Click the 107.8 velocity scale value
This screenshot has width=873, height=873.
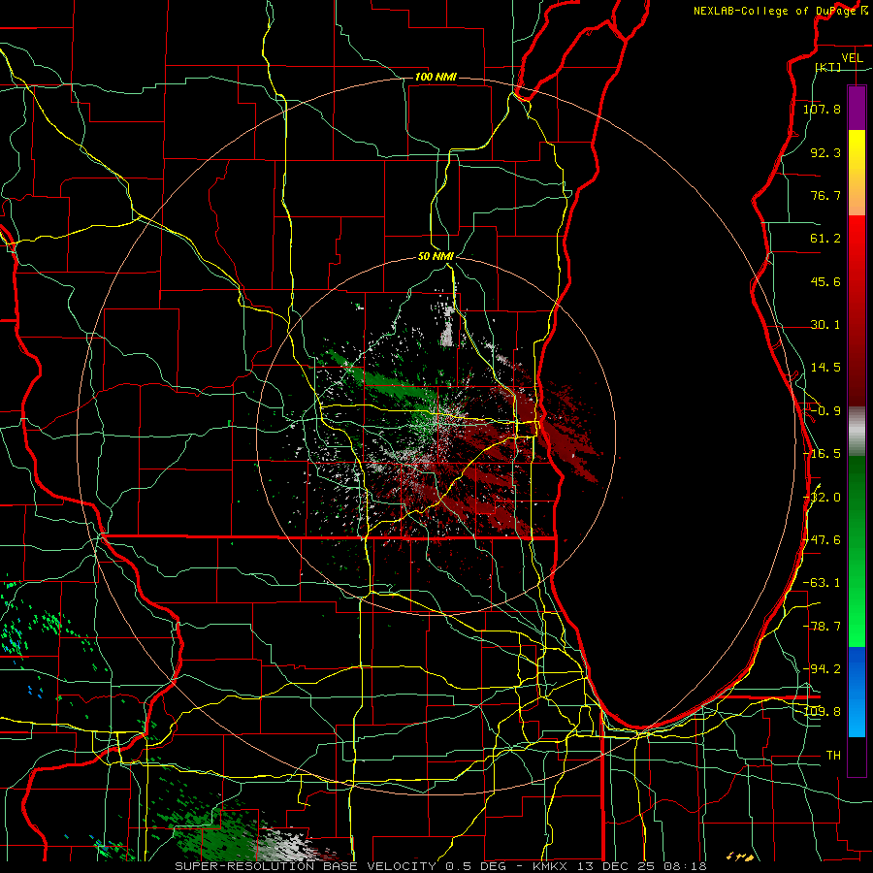pyautogui.click(x=822, y=109)
